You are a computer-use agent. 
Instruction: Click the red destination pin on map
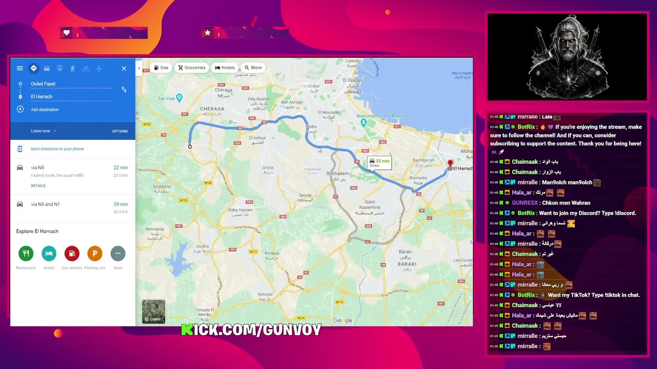point(450,163)
